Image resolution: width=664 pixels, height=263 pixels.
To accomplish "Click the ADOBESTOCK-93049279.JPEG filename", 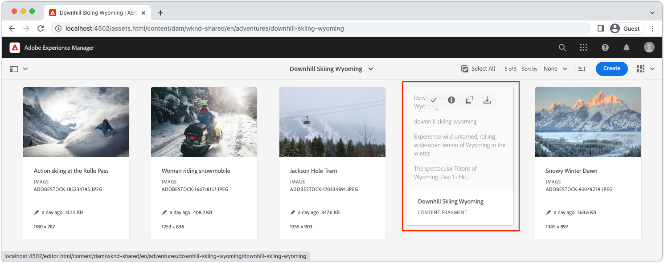I will (x=579, y=189).
